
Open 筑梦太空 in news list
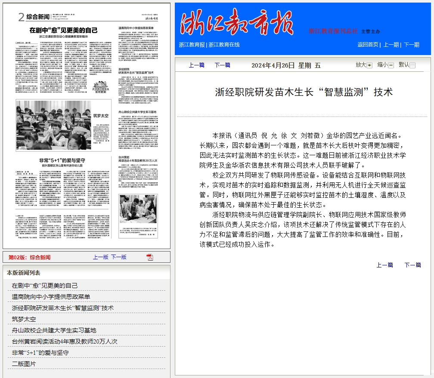[x=24, y=319]
